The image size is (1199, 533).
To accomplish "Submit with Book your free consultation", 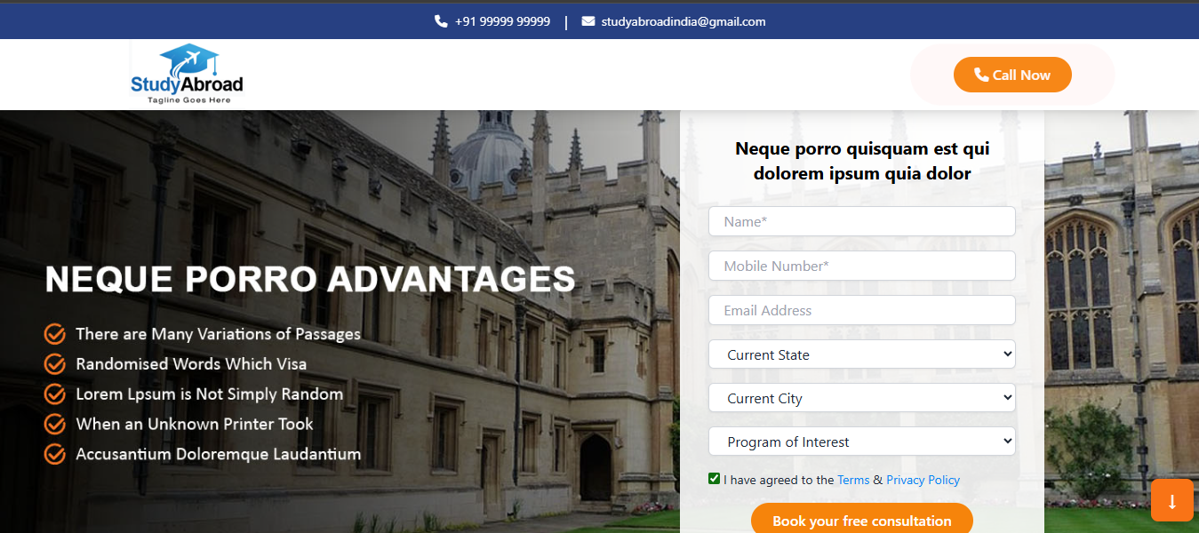I will point(861,521).
